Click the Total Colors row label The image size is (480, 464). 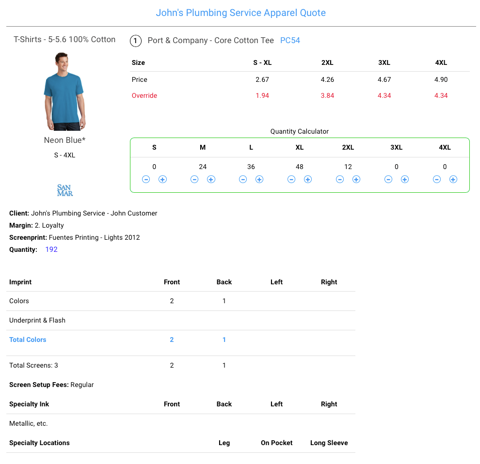(x=28, y=340)
